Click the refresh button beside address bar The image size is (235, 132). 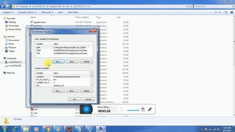[x=191, y=7]
